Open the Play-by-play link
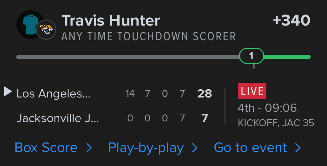The image size is (327, 166). point(146,148)
